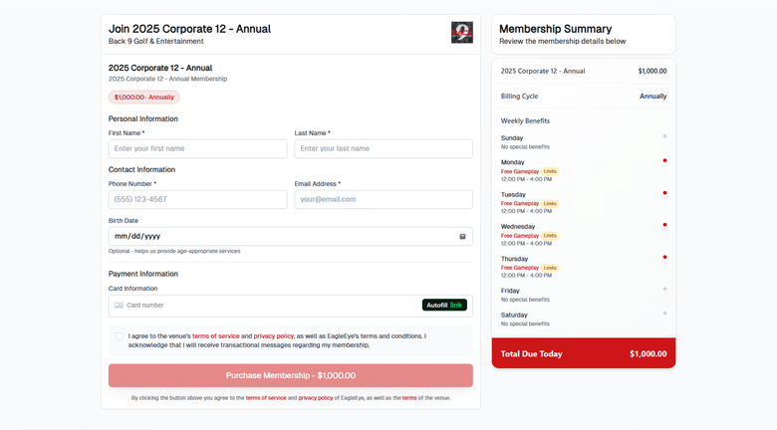
Task: Open the terms of service link in agreement
Action: coord(216,336)
